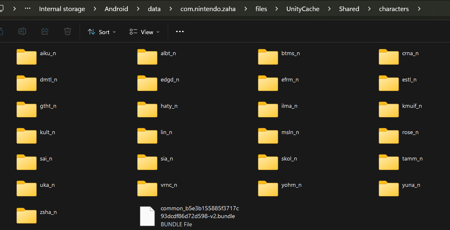
Task: Expand chevron after files breadcrumb
Action: [x=277, y=9]
